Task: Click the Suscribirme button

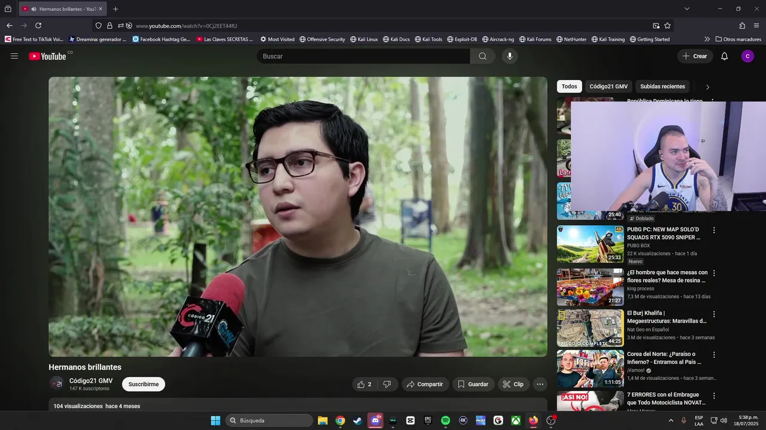Action: click(x=144, y=384)
